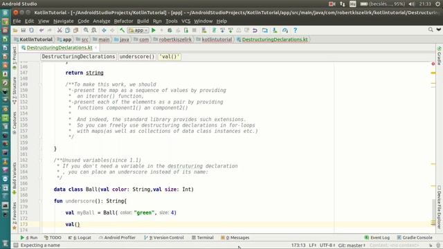The height and width of the screenshot is (249, 443).
Task: Click the Replace toolbar icon
Action: coord(94,30)
